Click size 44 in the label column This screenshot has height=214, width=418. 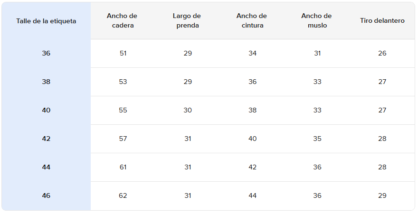click(x=46, y=167)
